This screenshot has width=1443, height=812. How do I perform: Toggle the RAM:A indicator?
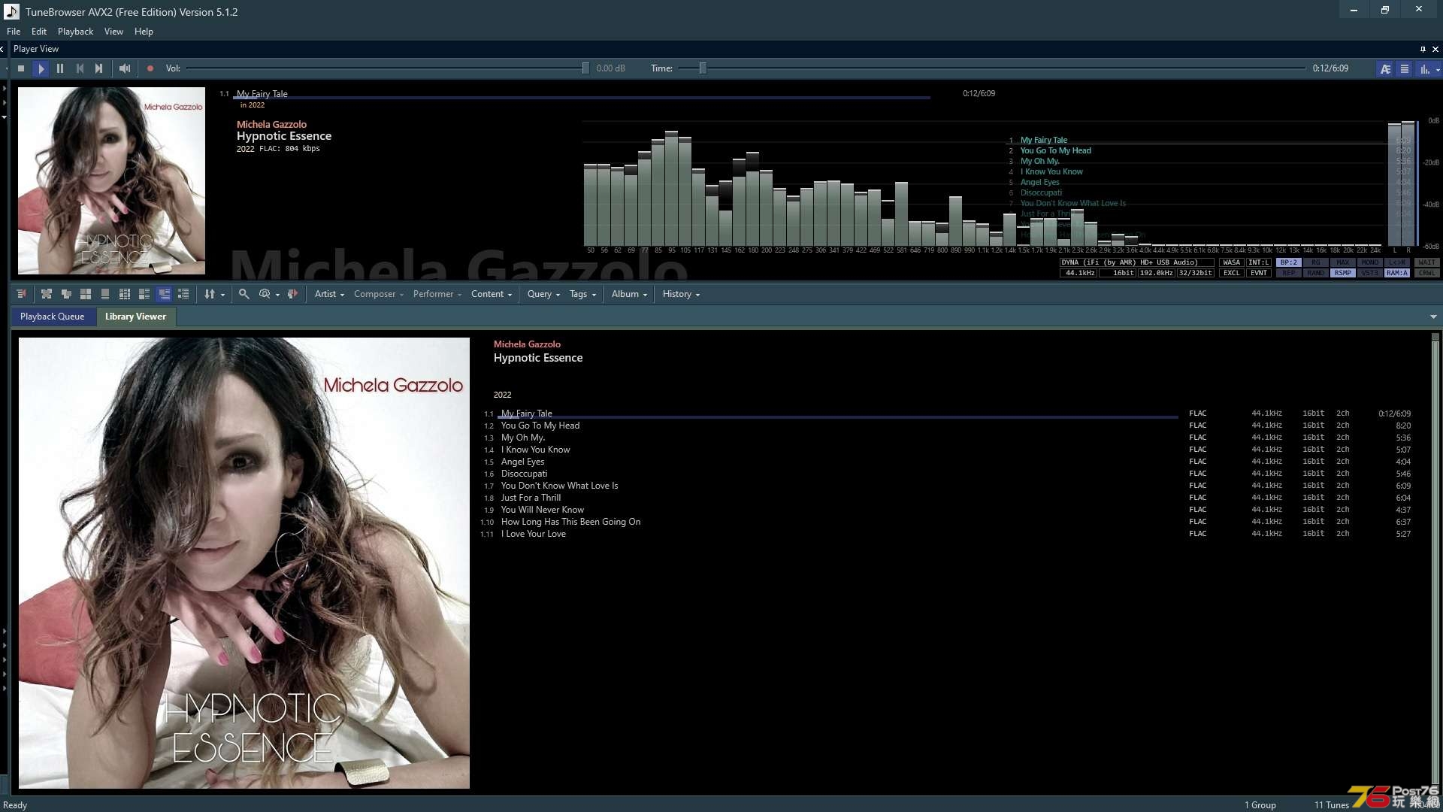pyautogui.click(x=1397, y=273)
